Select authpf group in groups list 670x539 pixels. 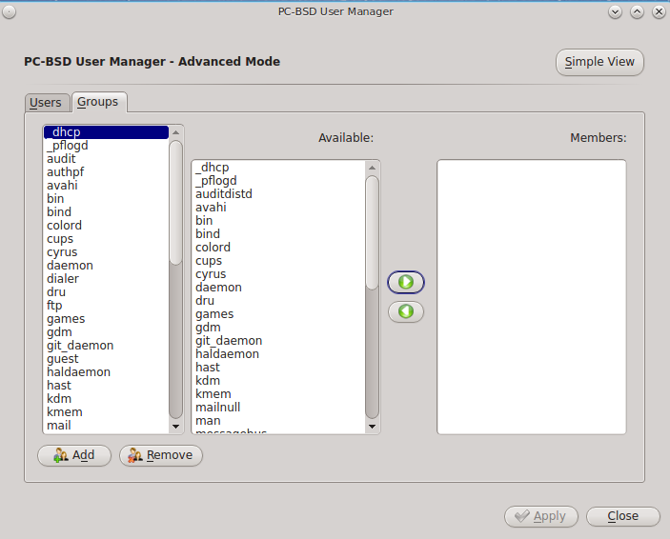pyautogui.click(x=106, y=172)
